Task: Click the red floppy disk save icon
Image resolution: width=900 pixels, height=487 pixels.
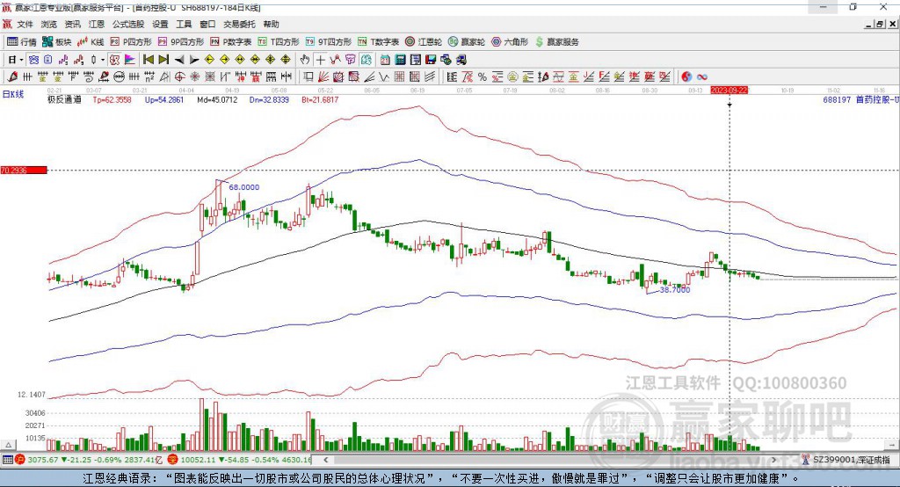Action: [x=431, y=60]
